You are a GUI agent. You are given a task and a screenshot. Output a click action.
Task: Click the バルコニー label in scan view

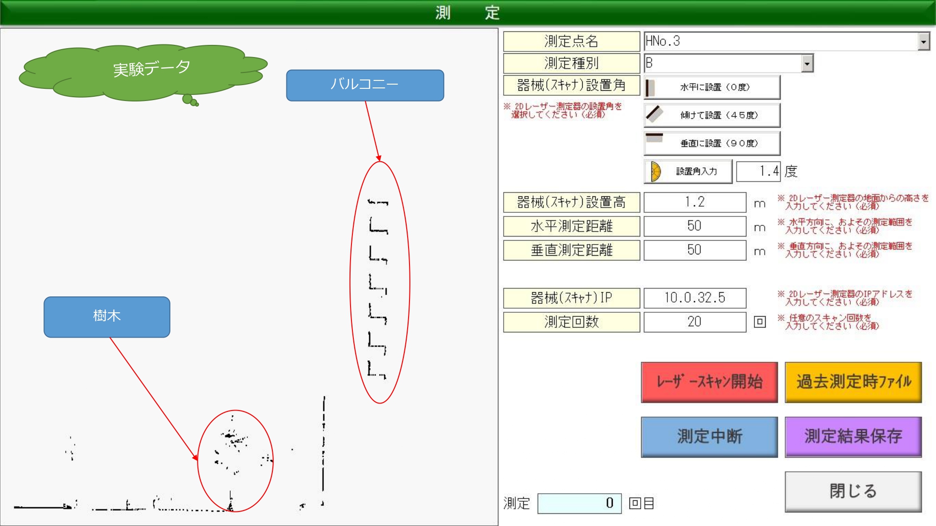tap(365, 85)
